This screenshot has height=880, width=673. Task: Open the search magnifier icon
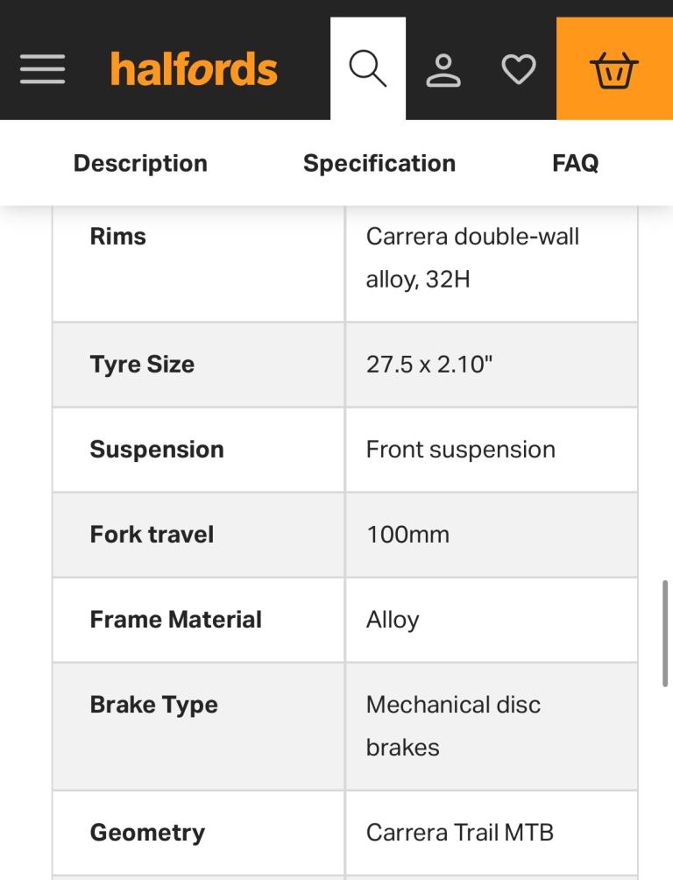[368, 69]
